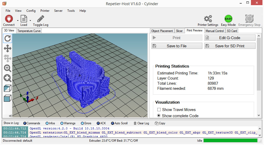Image resolution: width=264 pixels, height=145 pixels.
Task: Click the XYZ axis gizmo in 3D view
Action: point(29,97)
